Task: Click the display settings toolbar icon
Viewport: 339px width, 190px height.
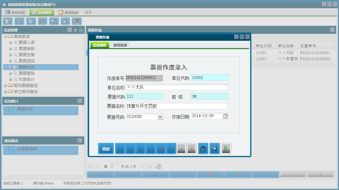Action: click(x=54, y=21)
